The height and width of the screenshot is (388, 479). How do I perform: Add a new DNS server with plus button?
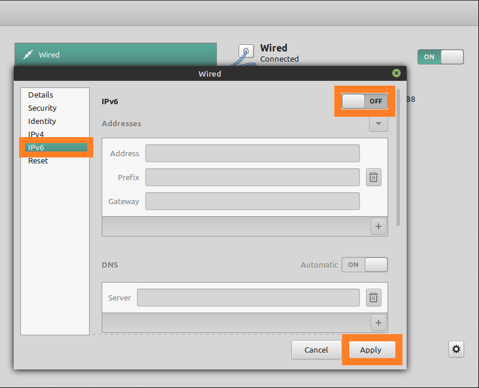tap(379, 323)
